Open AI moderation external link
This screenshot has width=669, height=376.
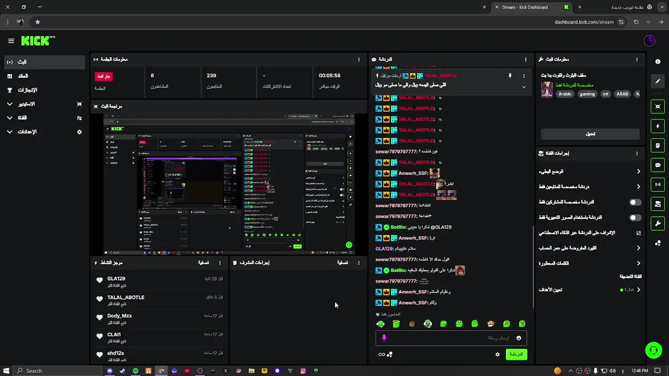638,233
